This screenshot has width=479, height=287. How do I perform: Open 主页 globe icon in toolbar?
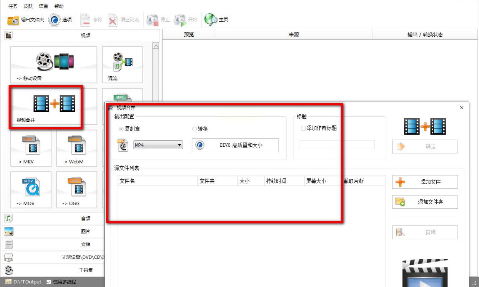click(211, 20)
